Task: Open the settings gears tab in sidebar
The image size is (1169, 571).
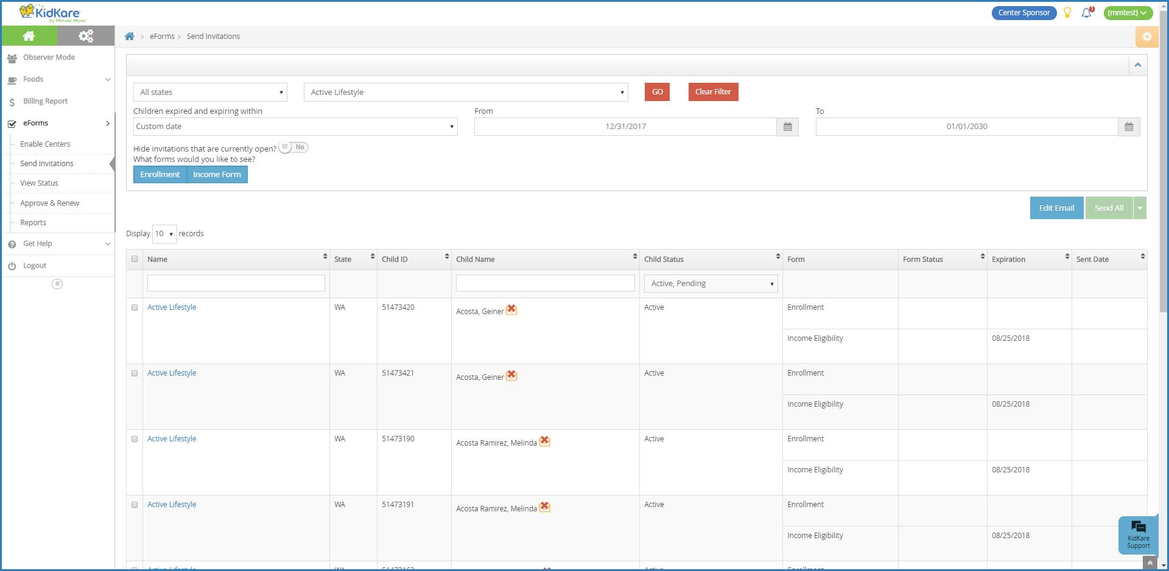Action: pyautogui.click(x=86, y=36)
